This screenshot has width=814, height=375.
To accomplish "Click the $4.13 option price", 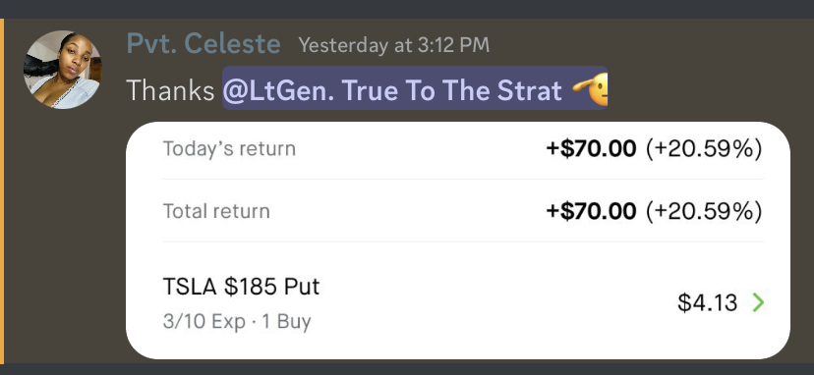I will point(707,303).
